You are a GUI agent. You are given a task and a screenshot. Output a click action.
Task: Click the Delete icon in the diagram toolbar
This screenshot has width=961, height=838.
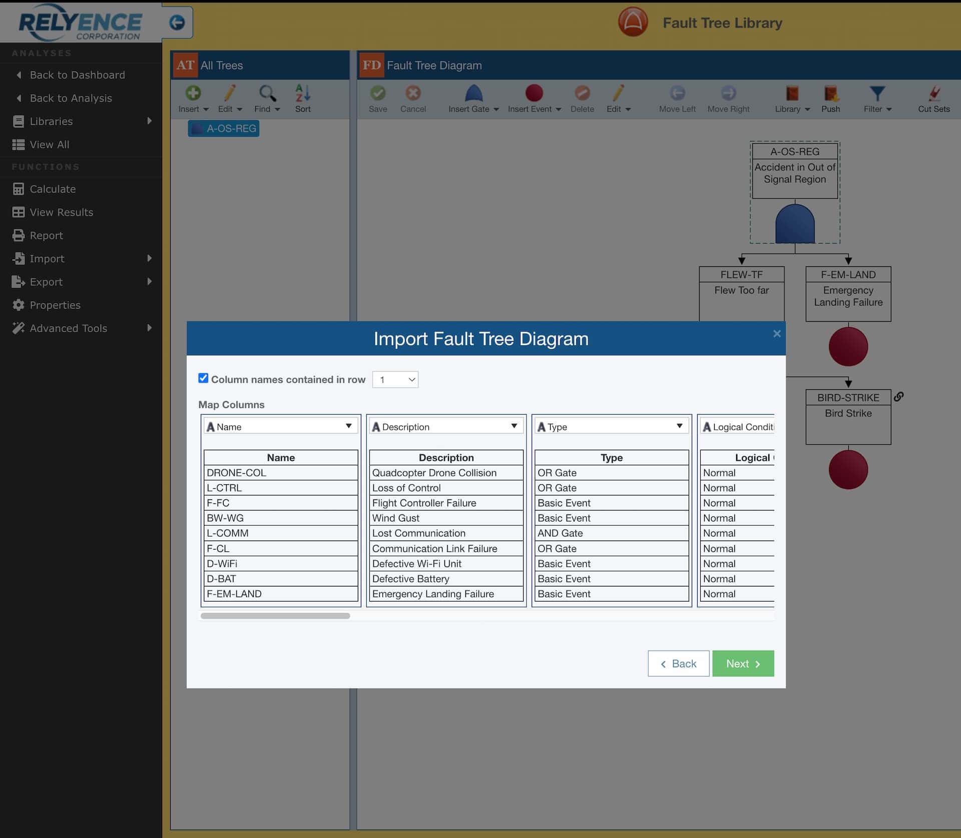point(582,98)
